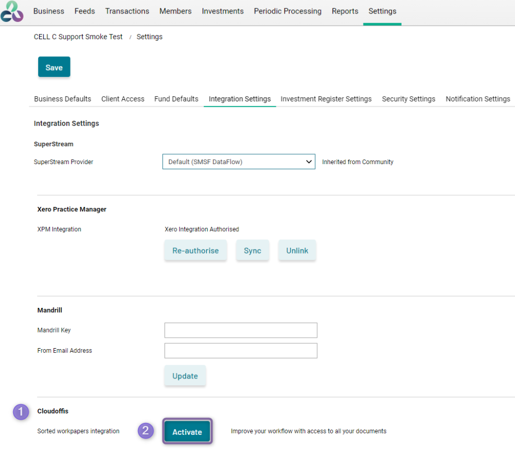Open the Members menu

pos(175,11)
